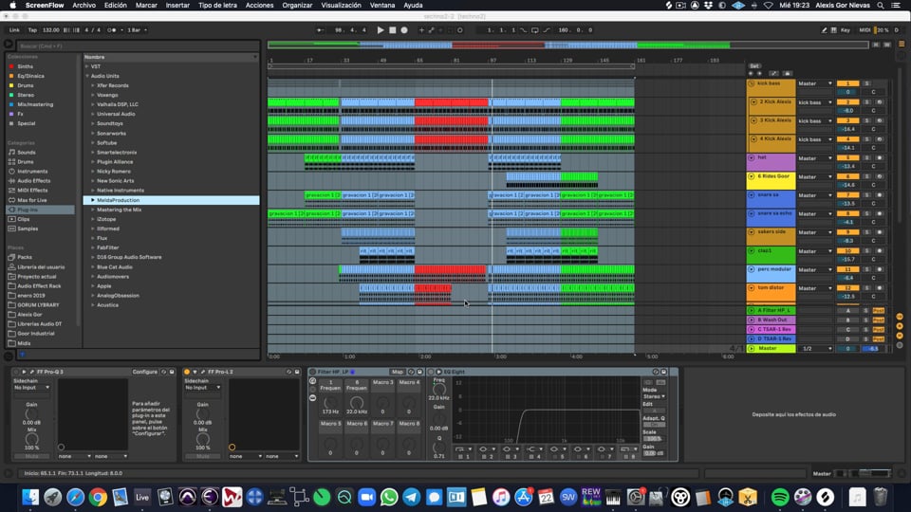This screenshot has height=512, width=911.
Task: Open the GORUM LYBRARY folder
Action: tap(38, 304)
